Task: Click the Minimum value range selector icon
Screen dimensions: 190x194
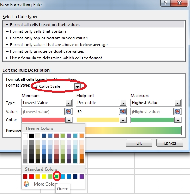Action: tap(68, 112)
